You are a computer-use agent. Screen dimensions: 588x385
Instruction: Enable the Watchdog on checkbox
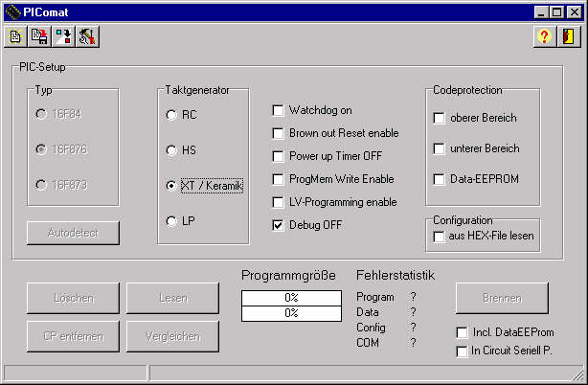[x=279, y=110]
